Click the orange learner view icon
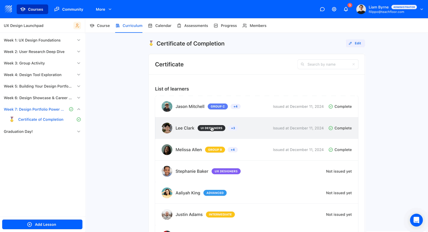 [77, 26]
